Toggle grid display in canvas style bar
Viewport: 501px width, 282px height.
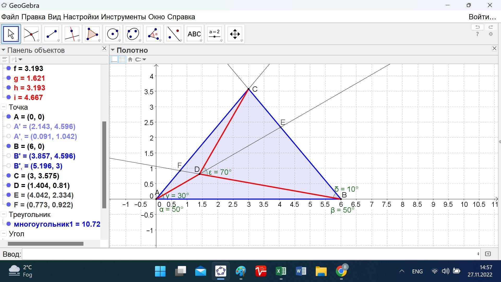[122, 59]
